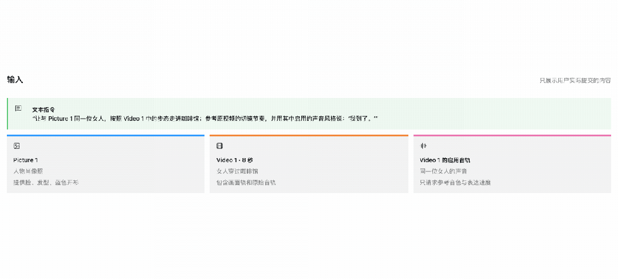Screen dimensions: 618x279
Task: Click the Picture 1 card title
Action: [x=26, y=160]
